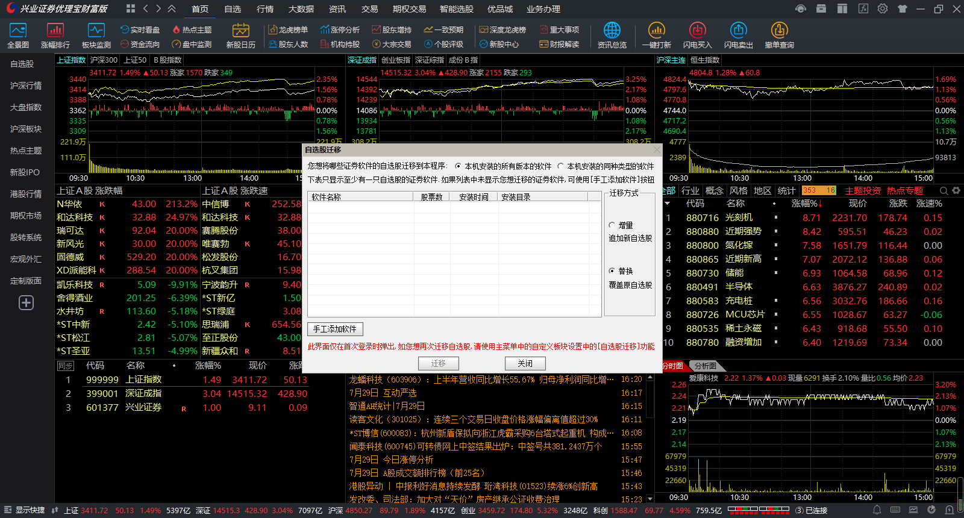Open 闪电买入 quick buy
964x518 pixels.
[698, 36]
